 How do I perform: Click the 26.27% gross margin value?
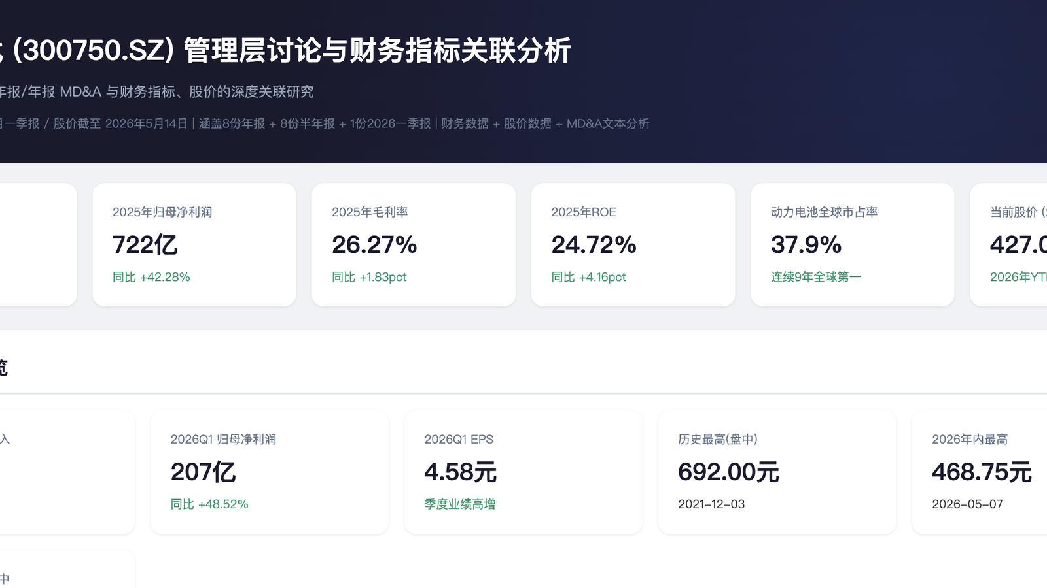(x=374, y=244)
